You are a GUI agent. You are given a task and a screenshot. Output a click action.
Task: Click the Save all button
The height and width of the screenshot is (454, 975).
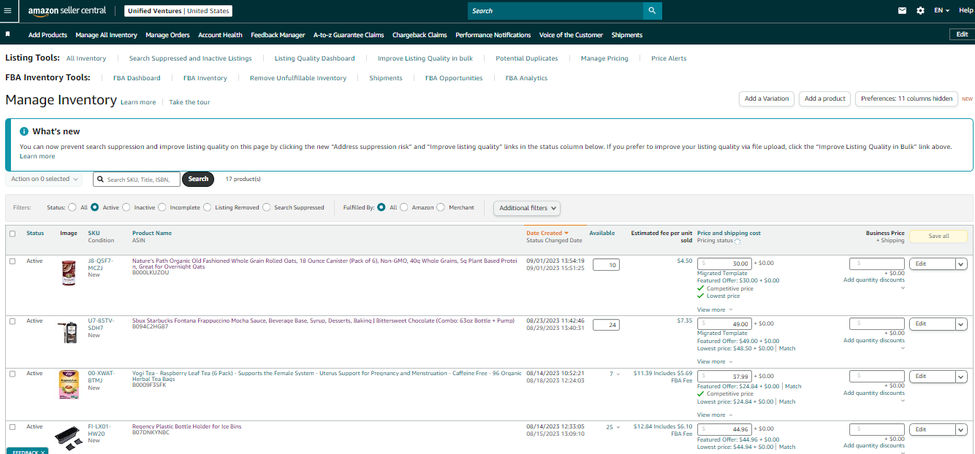pyautogui.click(x=938, y=236)
